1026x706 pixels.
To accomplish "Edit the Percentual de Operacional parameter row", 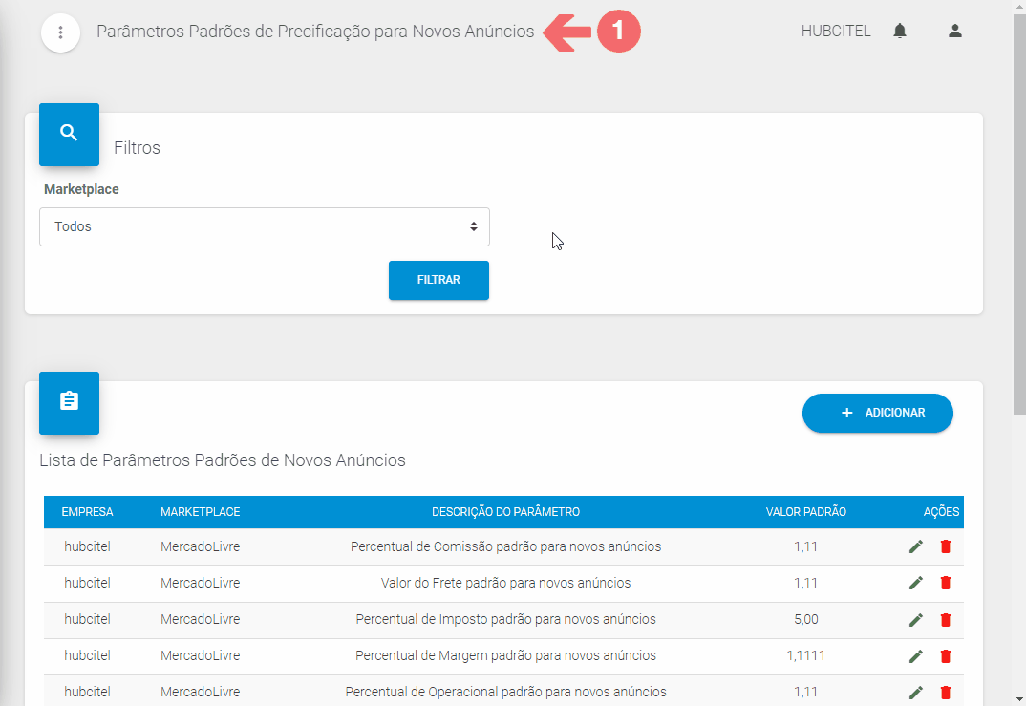I will tap(915, 693).
